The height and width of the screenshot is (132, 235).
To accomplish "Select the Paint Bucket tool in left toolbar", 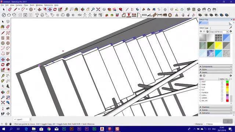I will tap(3, 27).
